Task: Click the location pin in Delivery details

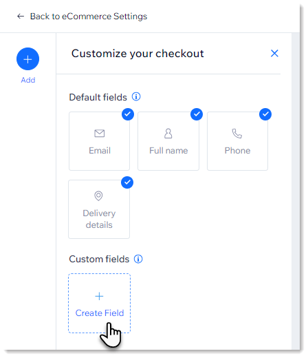Action: point(98,196)
